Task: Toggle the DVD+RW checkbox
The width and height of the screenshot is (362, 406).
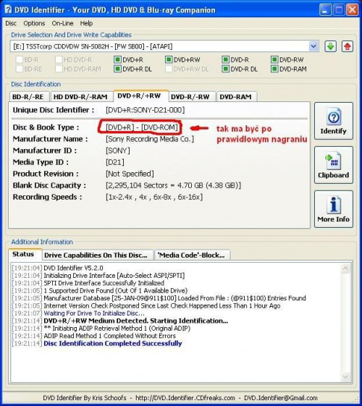Action: (169, 60)
